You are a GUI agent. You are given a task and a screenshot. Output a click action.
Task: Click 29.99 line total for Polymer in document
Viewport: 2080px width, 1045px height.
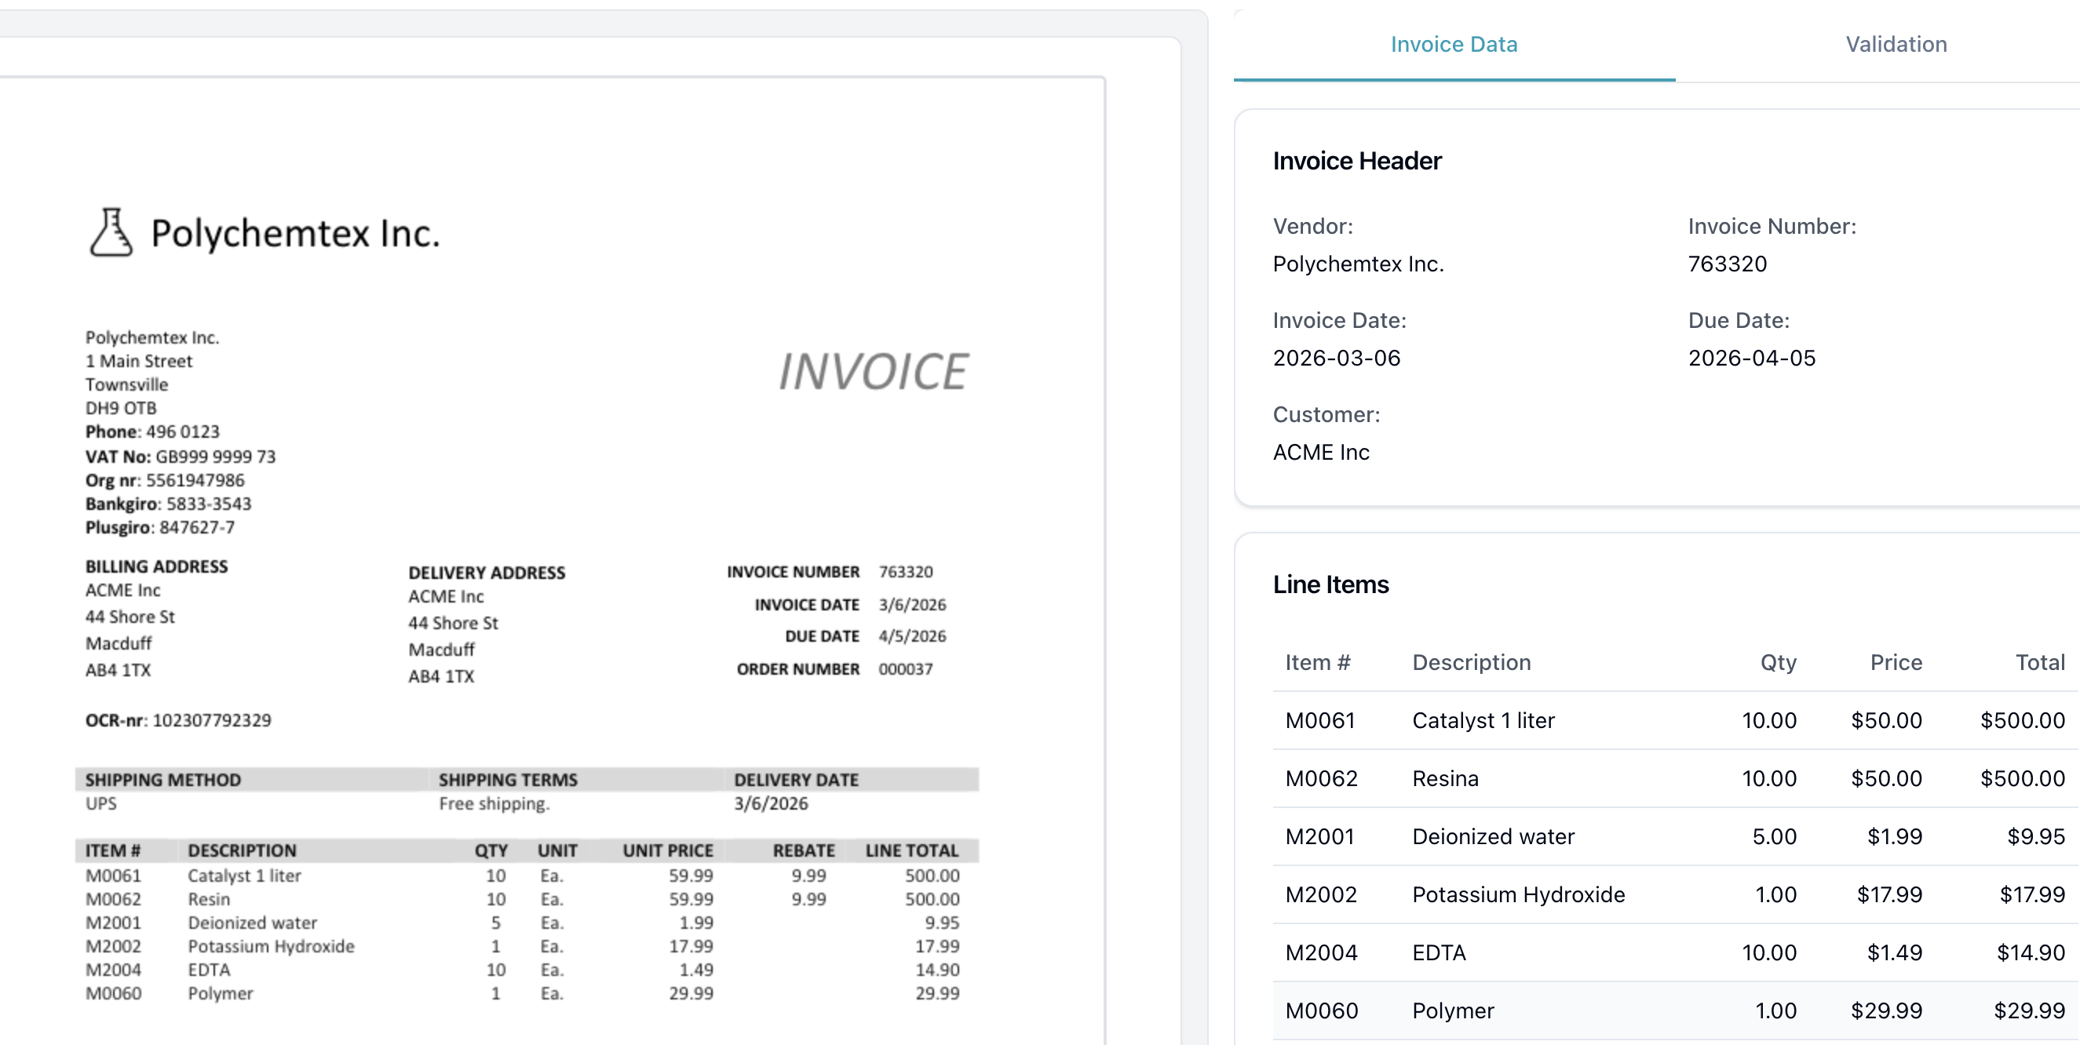pos(936,994)
